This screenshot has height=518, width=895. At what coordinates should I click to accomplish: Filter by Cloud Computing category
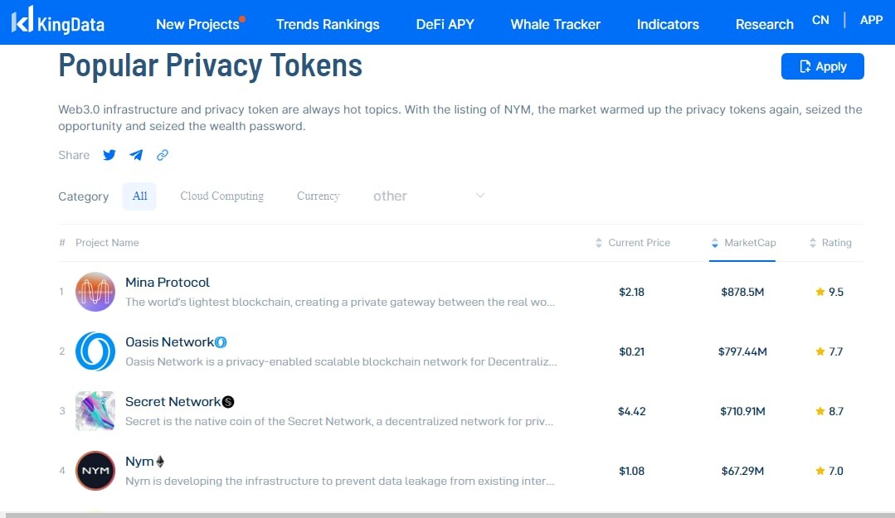[x=222, y=196]
